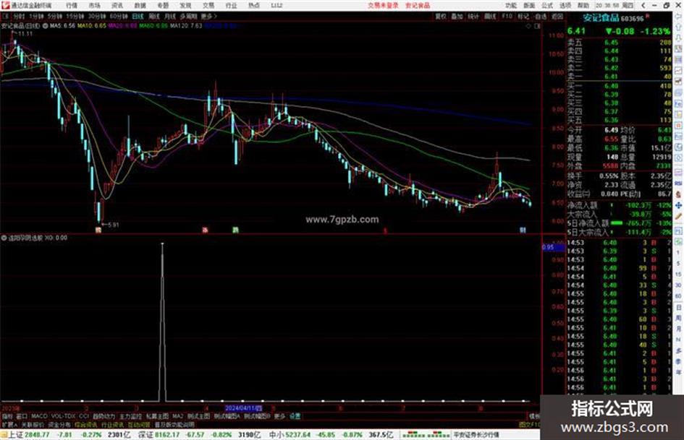Click the sidebar cross-arrows move icon

(x=678, y=205)
